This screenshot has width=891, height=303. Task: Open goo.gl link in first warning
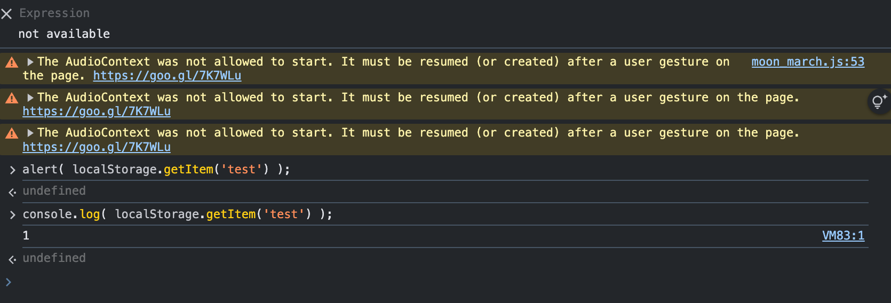pyautogui.click(x=167, y=76)
